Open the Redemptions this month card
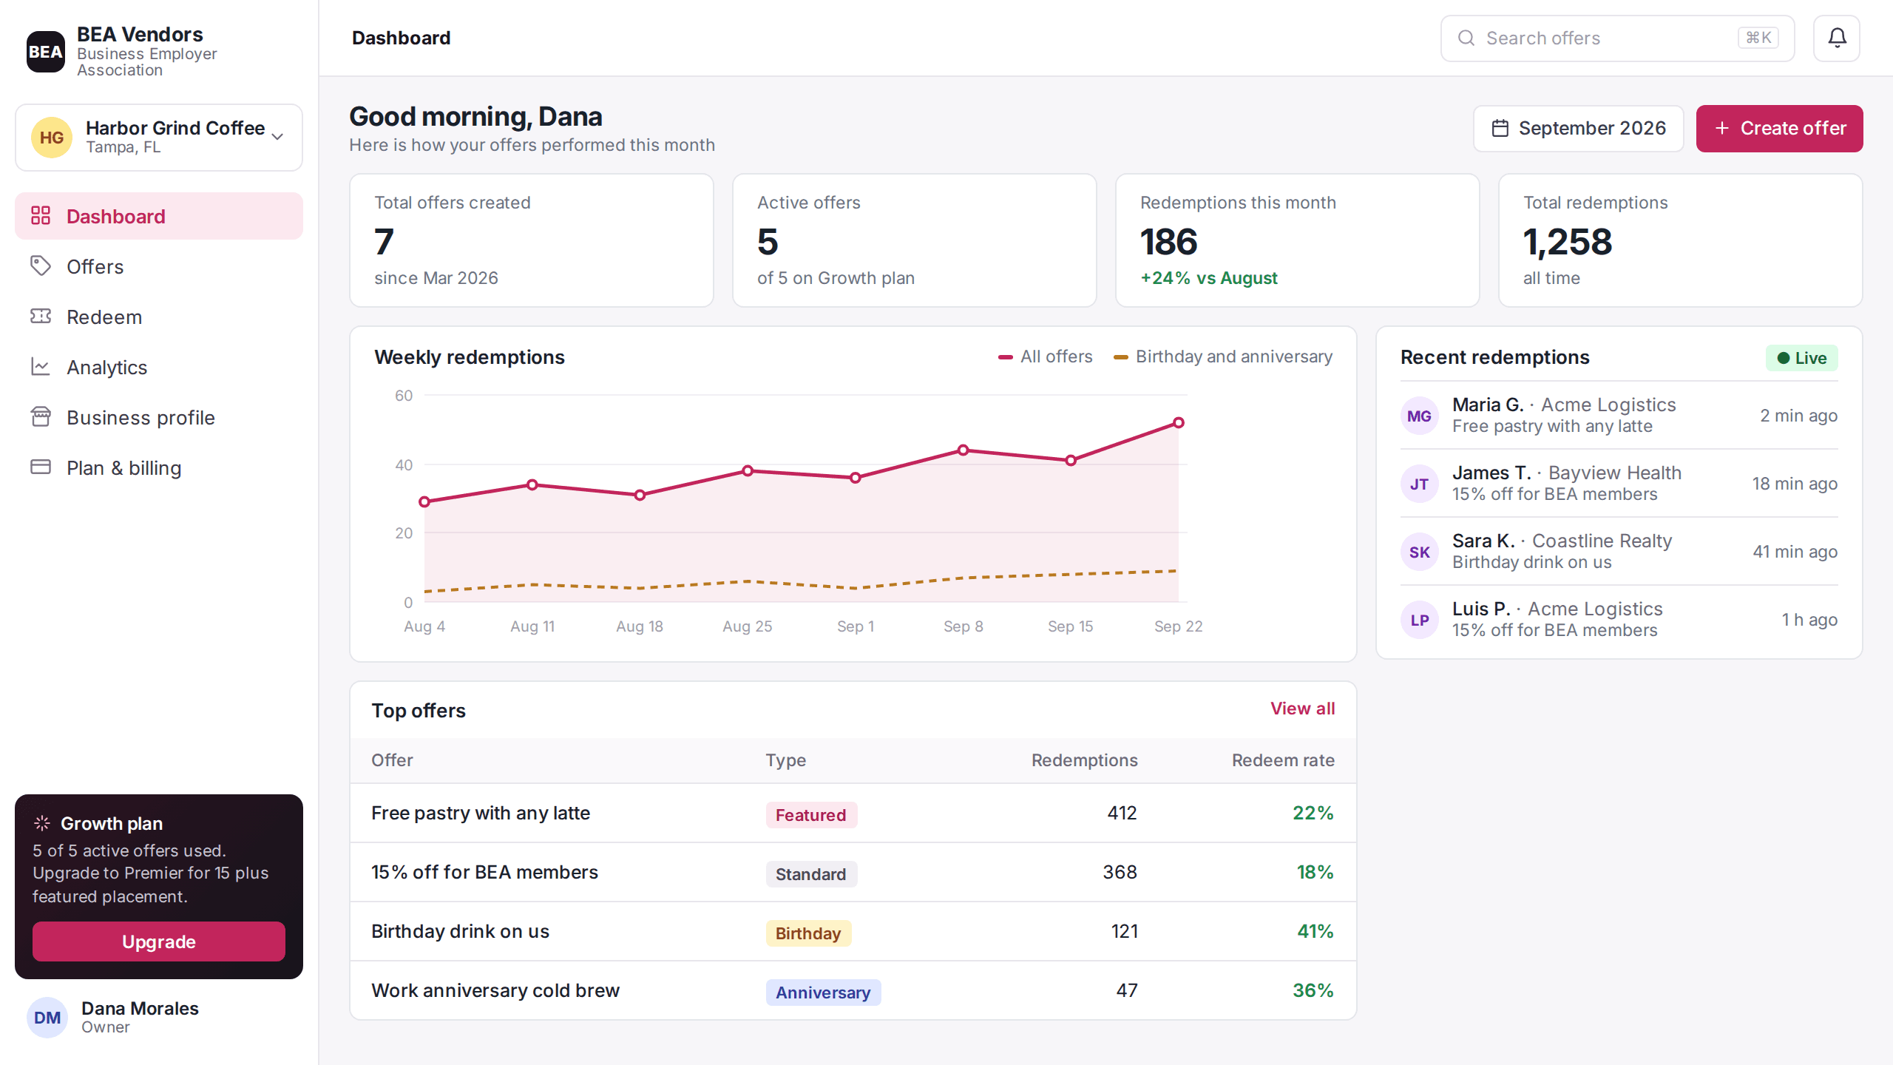This screenshot has height=1065, width=1893. coord(1298,240)
